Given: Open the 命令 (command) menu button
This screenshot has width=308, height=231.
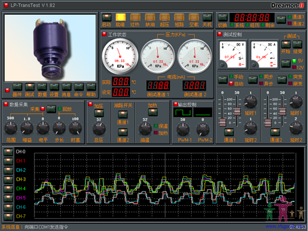Looking at the screenshot, I should 79,87.
